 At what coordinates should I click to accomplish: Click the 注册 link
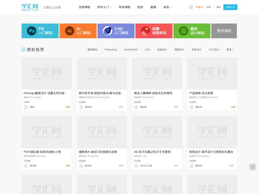click(208, 7)
